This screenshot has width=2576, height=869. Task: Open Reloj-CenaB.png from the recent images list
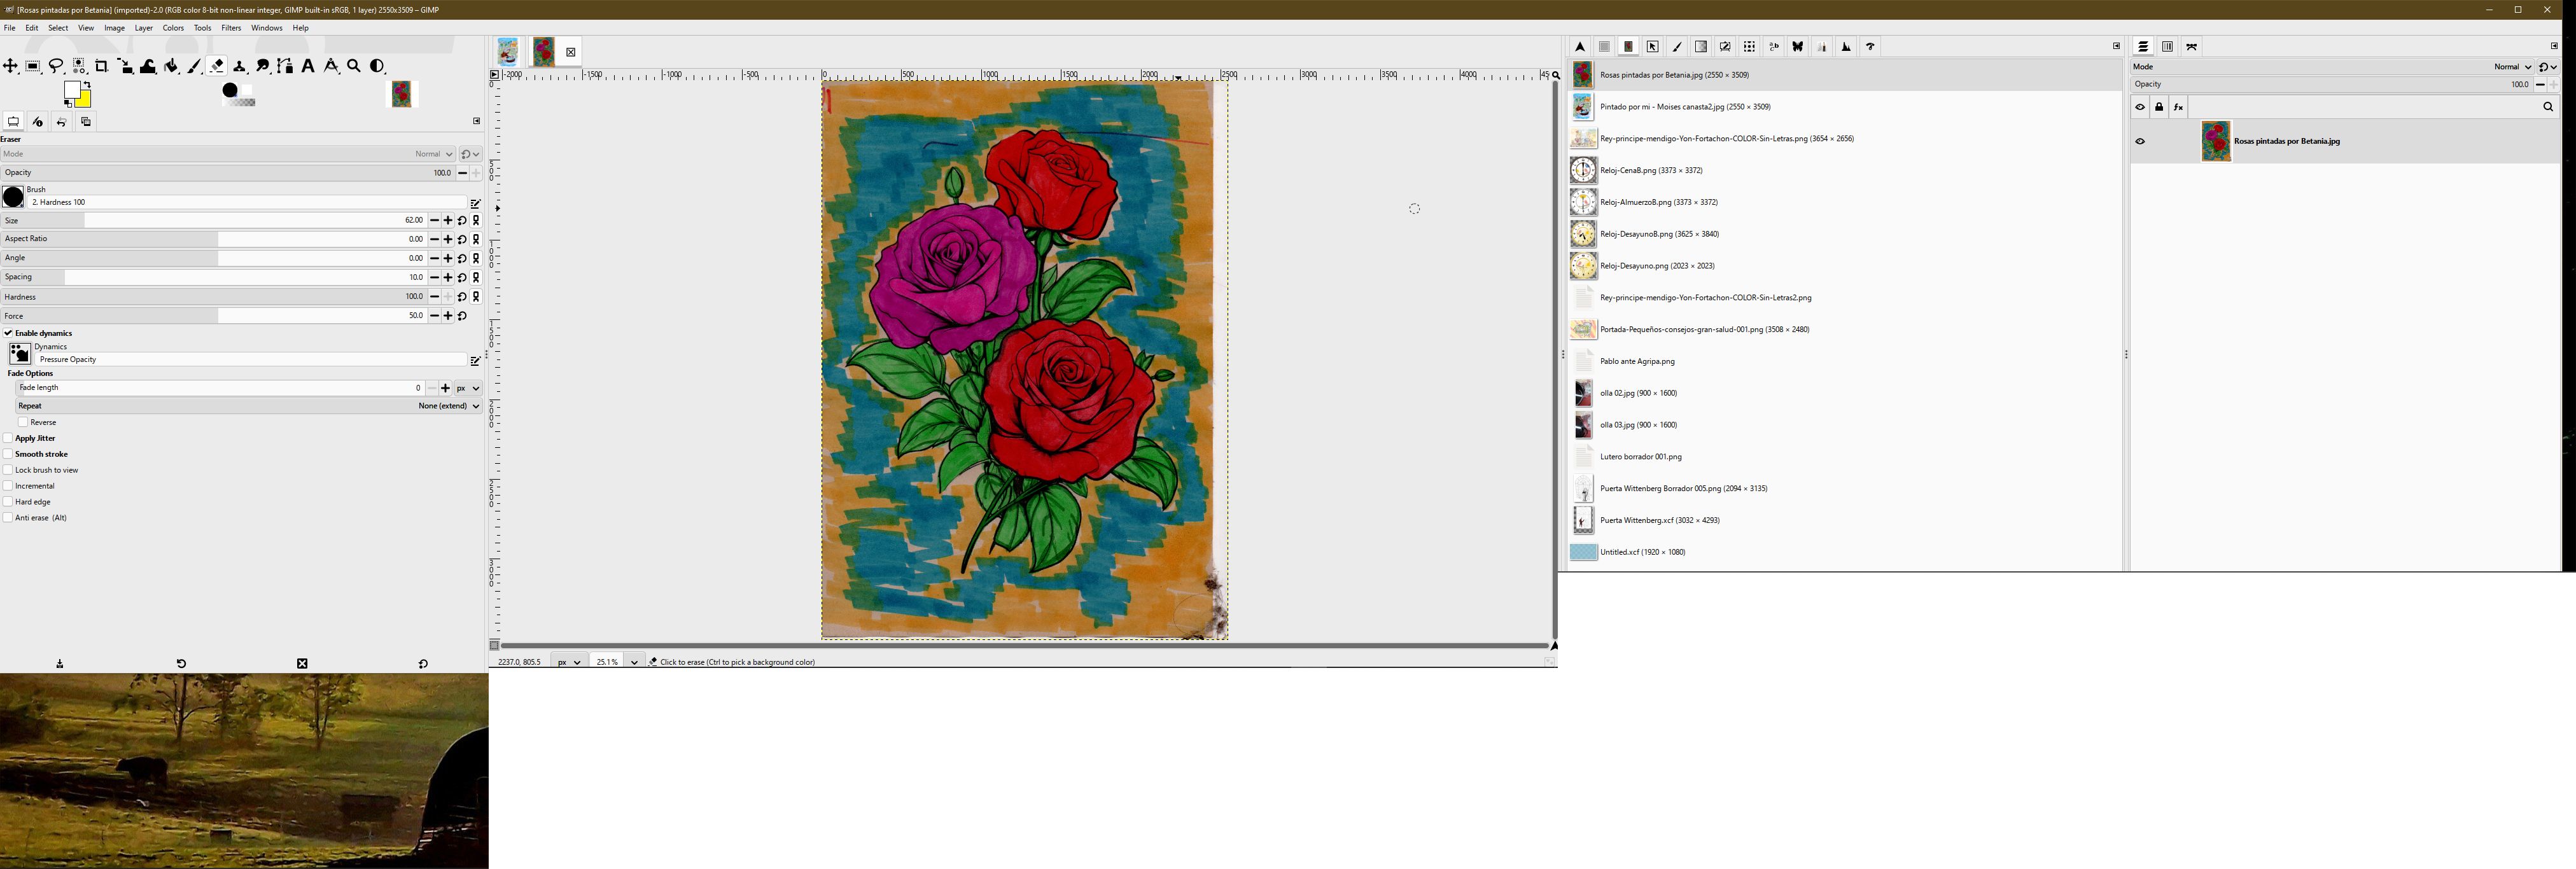click(1650, 170)
